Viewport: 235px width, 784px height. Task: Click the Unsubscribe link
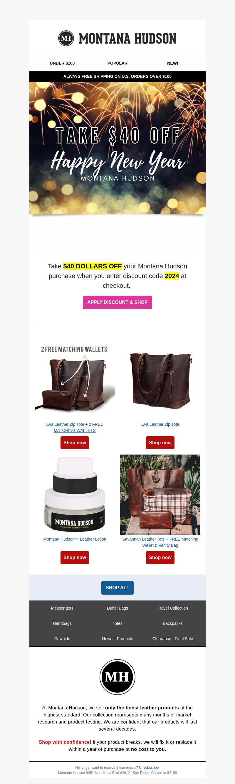pyautogui.click(x=149, y=768)
